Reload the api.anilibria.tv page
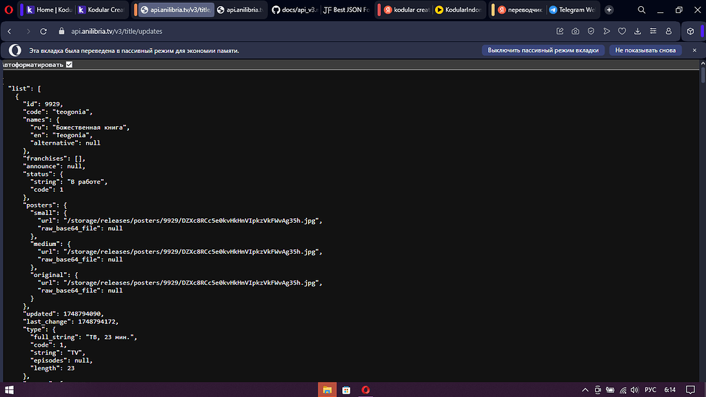Screen dimensions: 706x397 (x=43, y=31)
